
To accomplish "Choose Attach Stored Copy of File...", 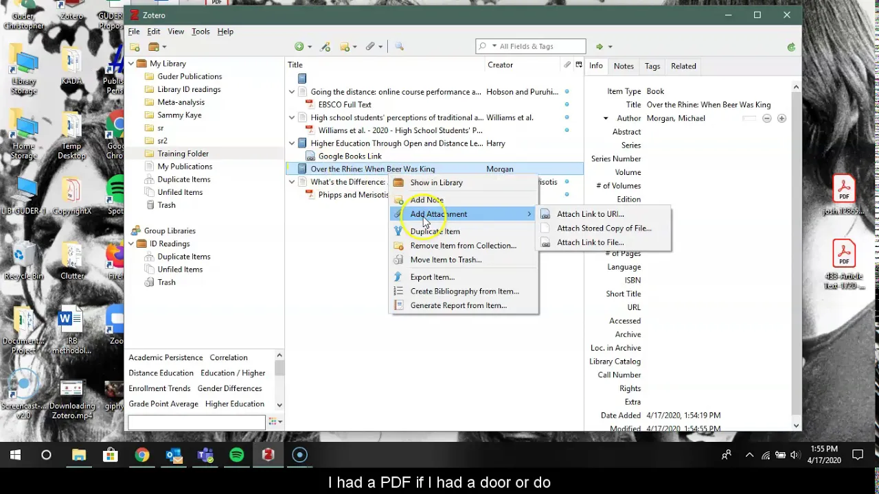I will click(x=602, y=228).
